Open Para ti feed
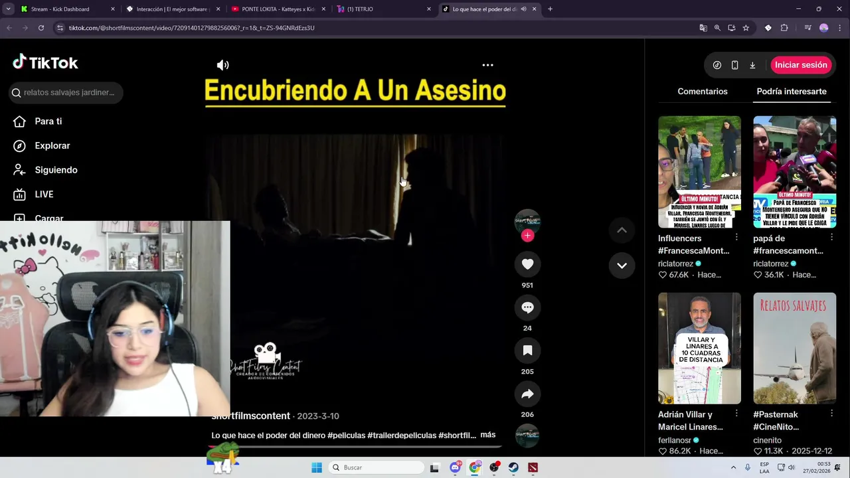Viewport: 850px width, 478px height. pos(48,121)
